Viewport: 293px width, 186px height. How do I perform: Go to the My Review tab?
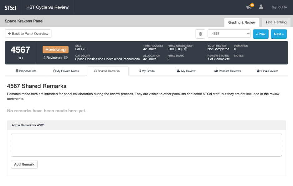(x=186, y=71)
